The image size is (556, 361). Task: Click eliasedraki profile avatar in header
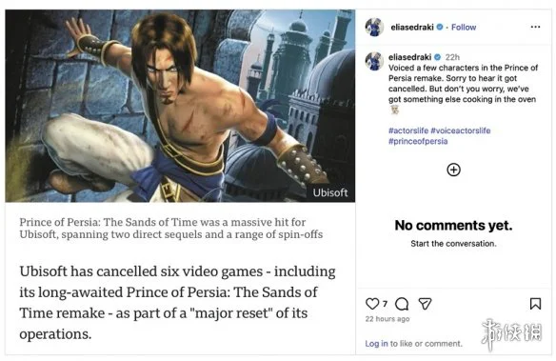(x=374, y=27)
